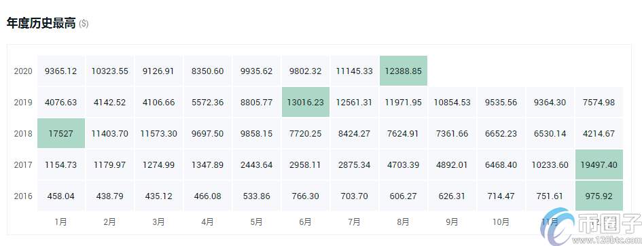Viewport: 642px width, 246px height.
Task: Click the 币圈子 watermark logo
Action: tap(589, 228)
